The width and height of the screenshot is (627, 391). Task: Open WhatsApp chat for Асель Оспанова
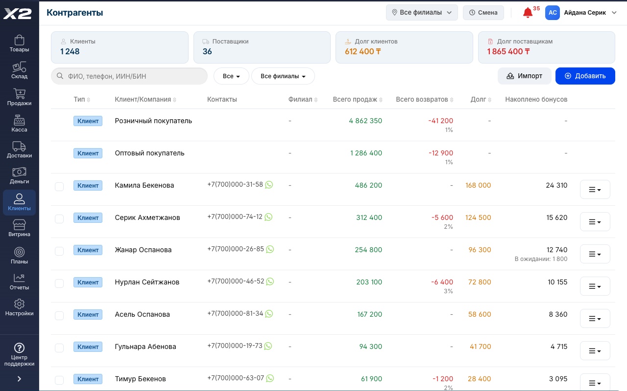[x=269, y=314]
